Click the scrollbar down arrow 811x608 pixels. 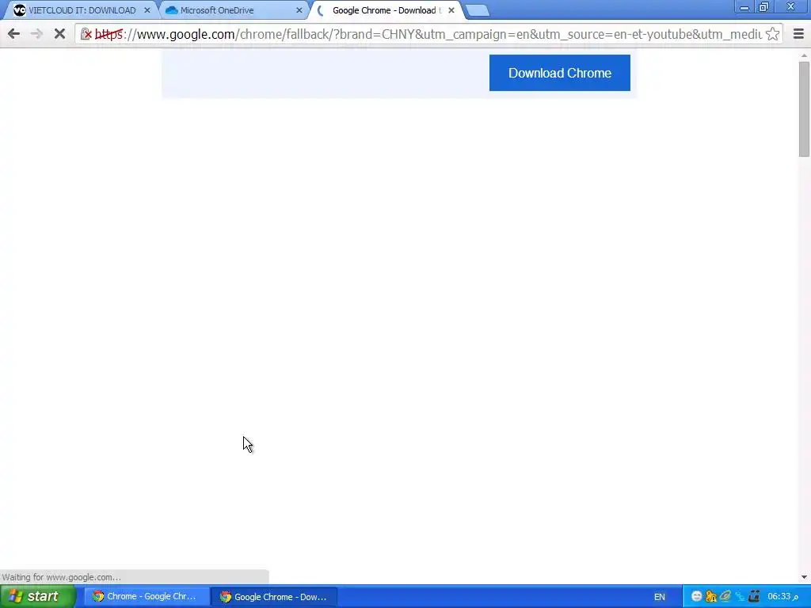[804, 577]
